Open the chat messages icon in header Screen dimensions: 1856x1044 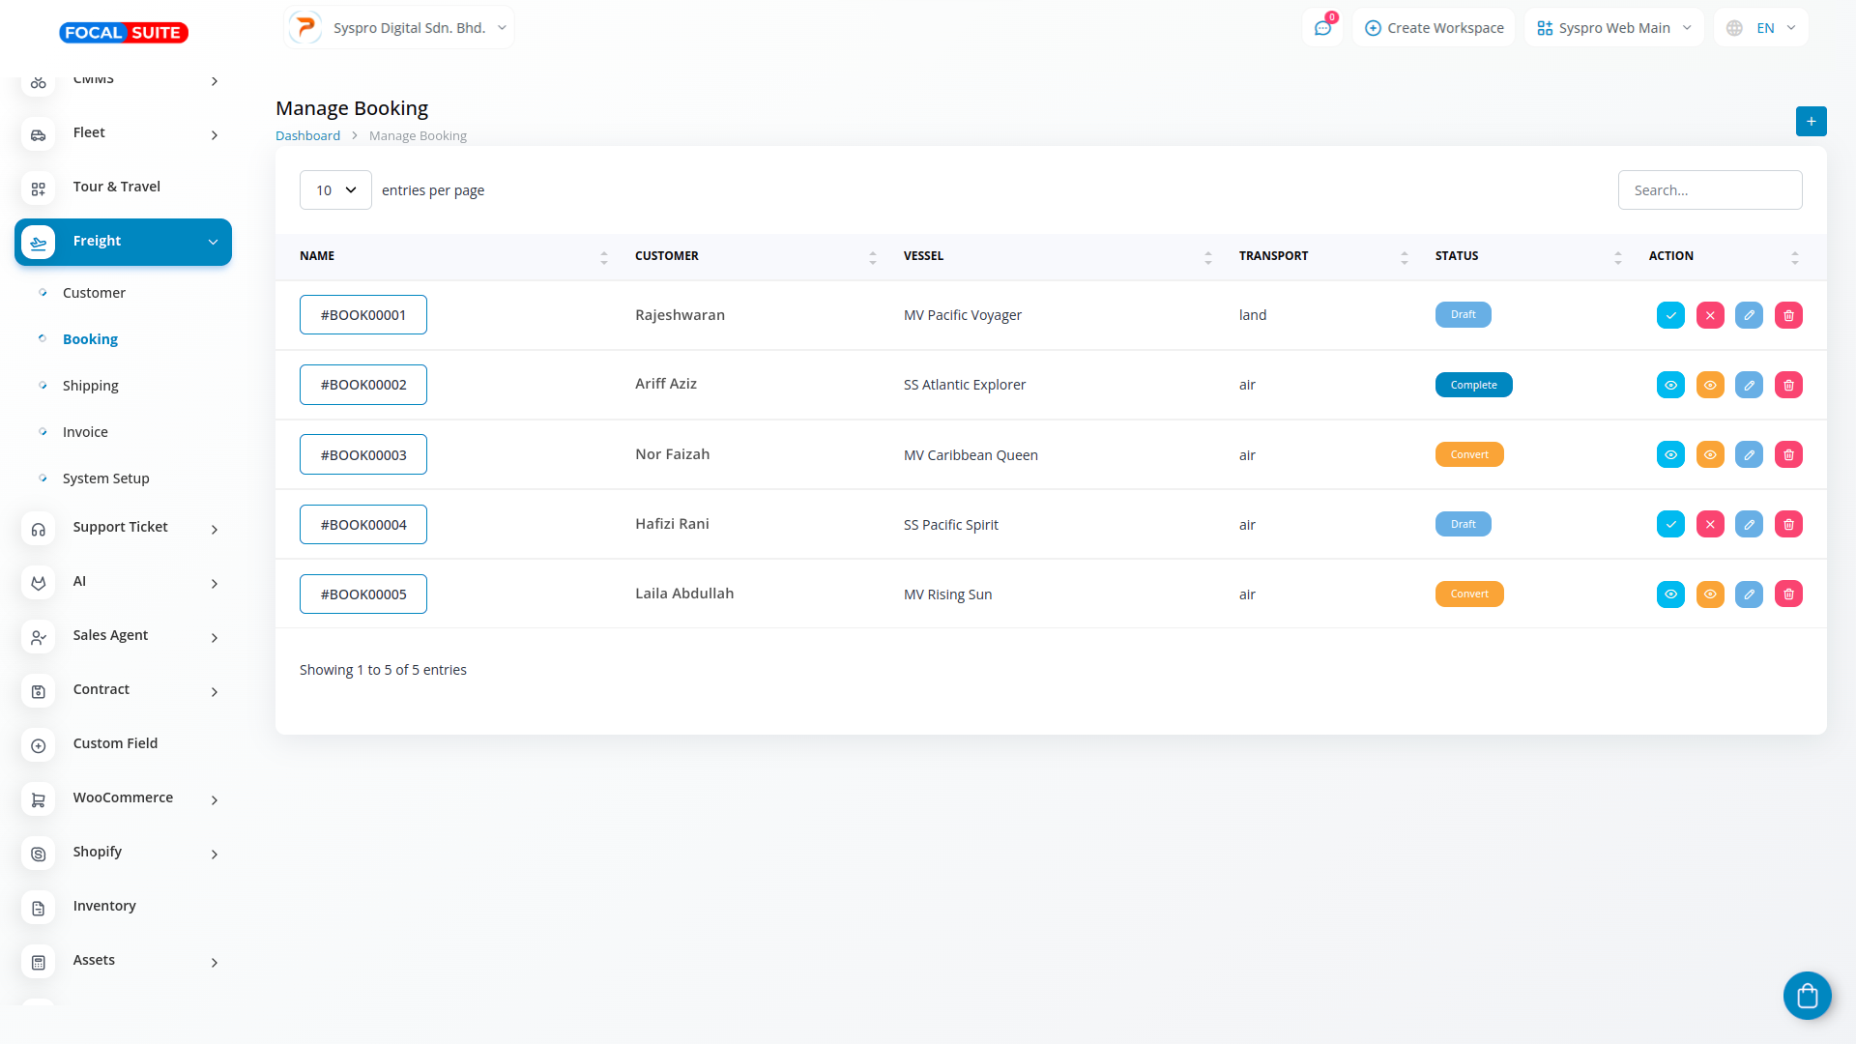click(1322, 28)
